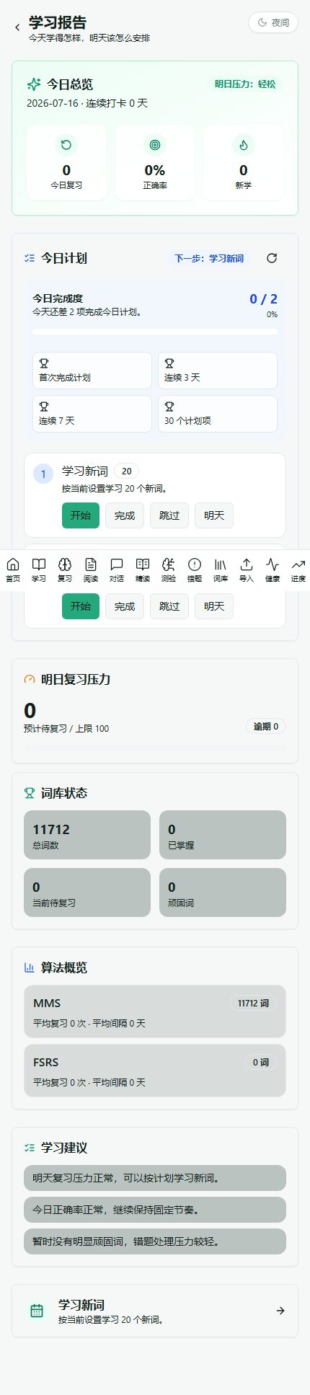This screenshot has width=310, height=1395.
Task: Click the 11712 词 badge on MMS
Action: click(x=254, y=1003)
